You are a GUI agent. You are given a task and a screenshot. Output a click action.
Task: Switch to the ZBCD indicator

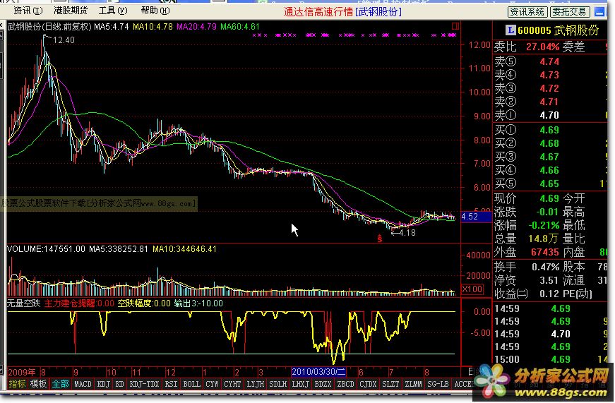coord(345,384)
